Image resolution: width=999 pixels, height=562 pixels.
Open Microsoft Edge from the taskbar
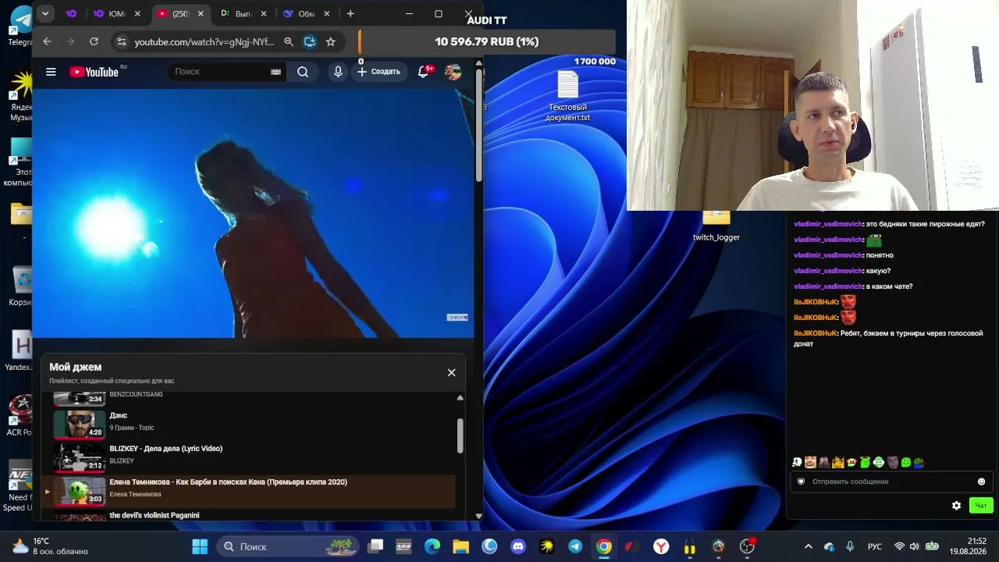432,546
